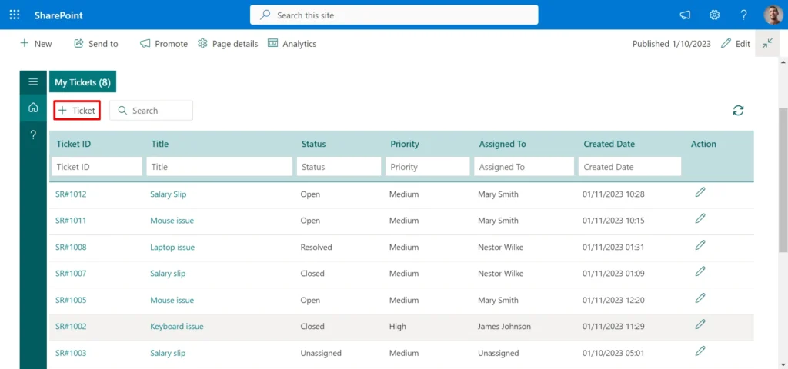Screen dimensions: 788x369
Task: Open sidebar help question mark icon
Action: point(33,135)
